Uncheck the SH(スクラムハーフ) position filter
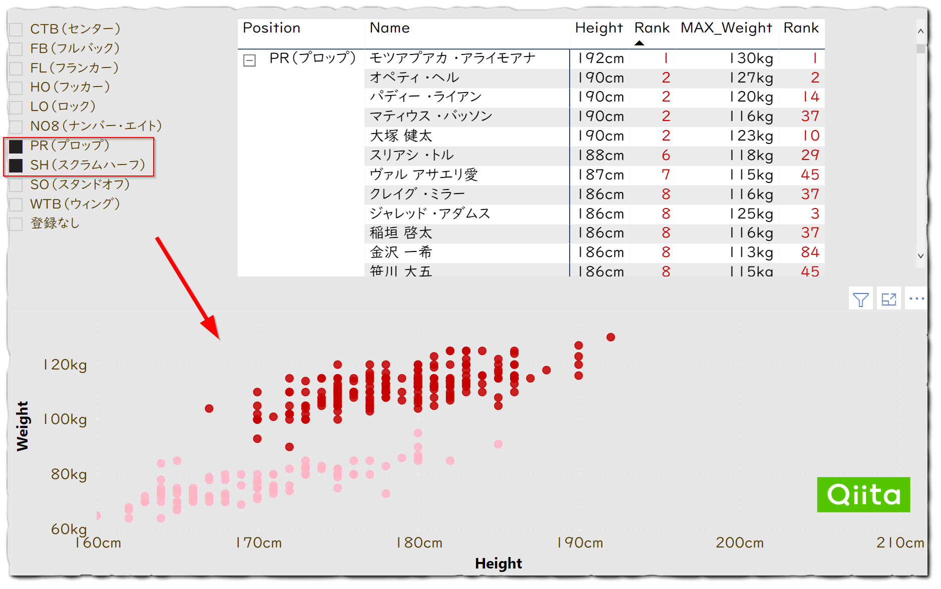The height and width of the screenshot is (589, 941). (16, 165)
